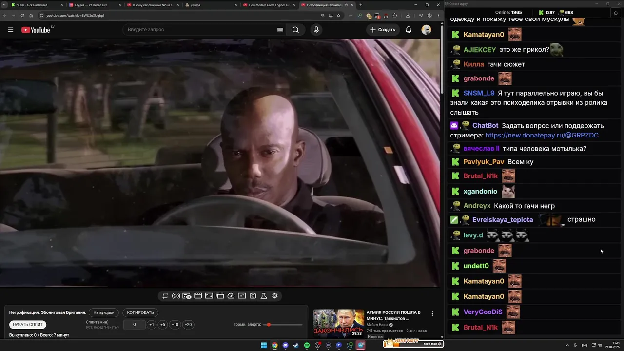This screenshot has height=351, width=624.
Task: Bookmark the page with the star icon
Action: (x=338, y=15)
